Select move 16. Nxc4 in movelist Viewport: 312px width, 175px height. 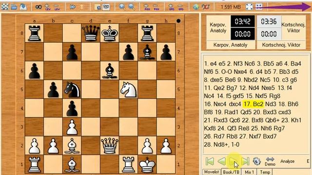click(215, 104)
